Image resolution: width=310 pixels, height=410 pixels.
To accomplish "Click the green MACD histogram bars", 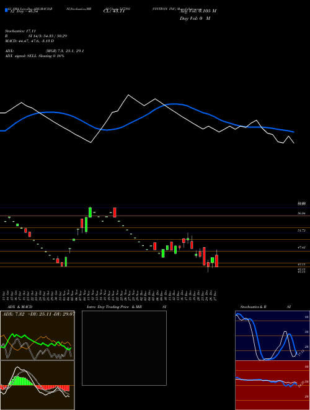I will pyautogui.click(x=22, y=381).
